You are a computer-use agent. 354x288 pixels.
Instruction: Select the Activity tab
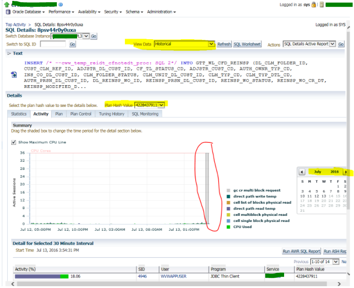click(x=41, y=114)
